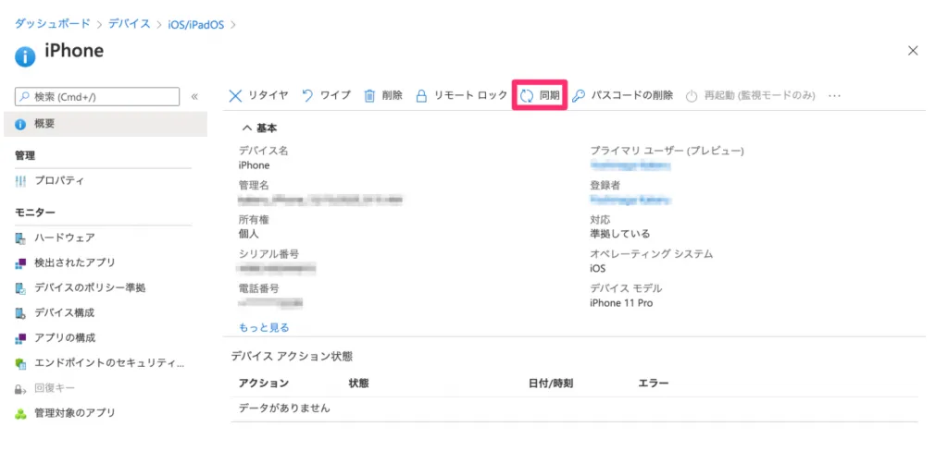Collapse the 基本 (Essentials) section
Viewport: 948px width, 463px height.
[x=248, y=128]
